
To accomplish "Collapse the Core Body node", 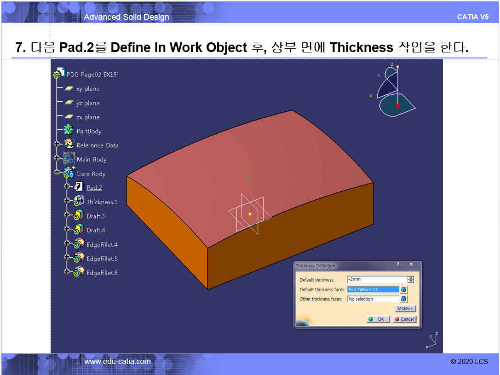I will [x=57, y=173].
